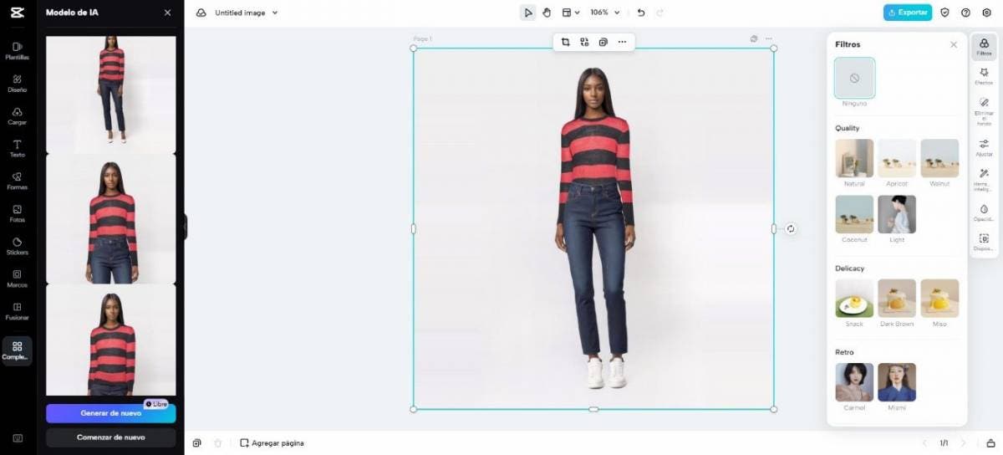Click the Exportar button

tap(907, 13)
